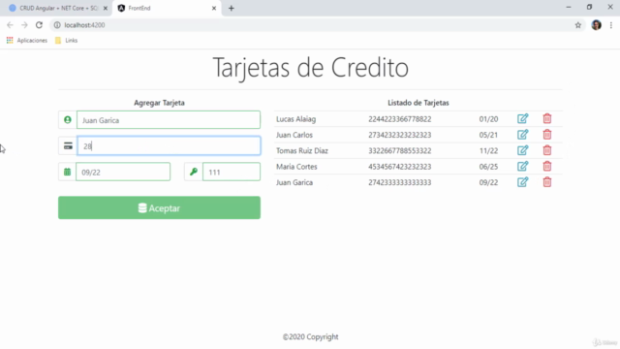
Task: Click the Agregar Tarjeta heading
Action: coord(159,103)
